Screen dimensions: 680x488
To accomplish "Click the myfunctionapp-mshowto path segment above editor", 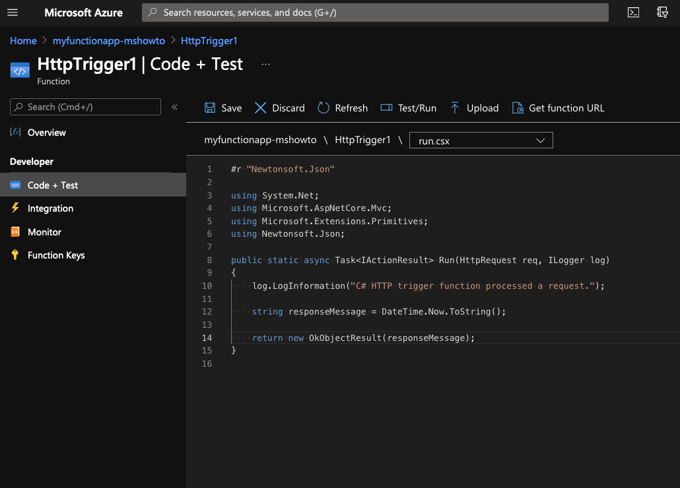I will [260, 140].
